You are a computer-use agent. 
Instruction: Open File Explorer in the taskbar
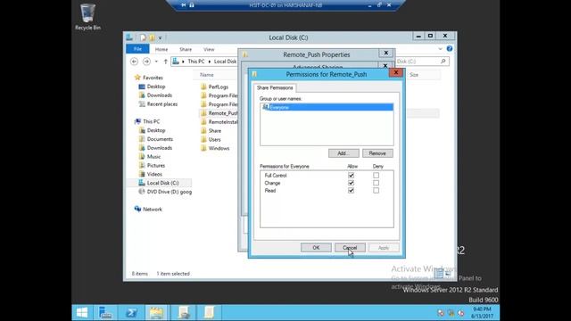click(x=156, y=313)
